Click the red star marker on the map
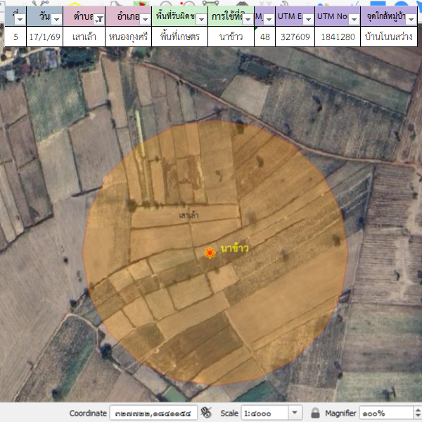The width and height of the screenshot is (422, 422). point(209,252)
